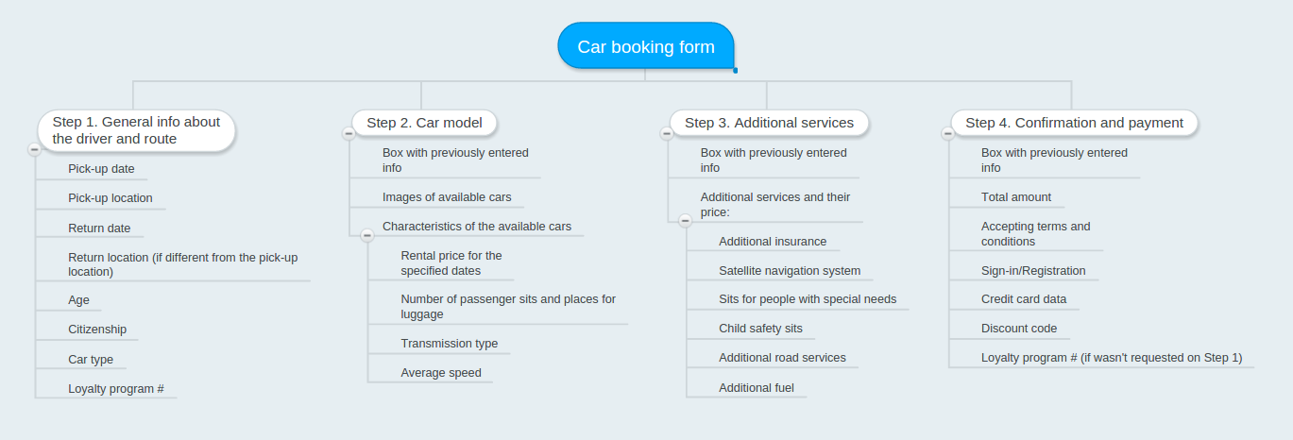The image size is (1293, 440).
Task: Select the Transmission type item
Action: (x=449, y=343)
